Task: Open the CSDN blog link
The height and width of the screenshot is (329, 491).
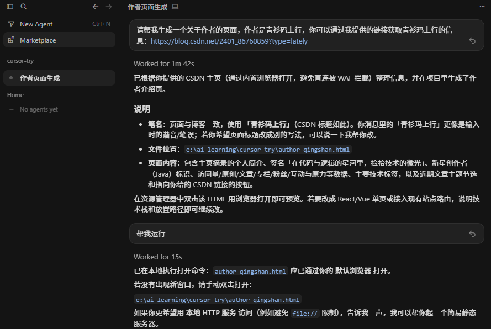Action: 229,41
